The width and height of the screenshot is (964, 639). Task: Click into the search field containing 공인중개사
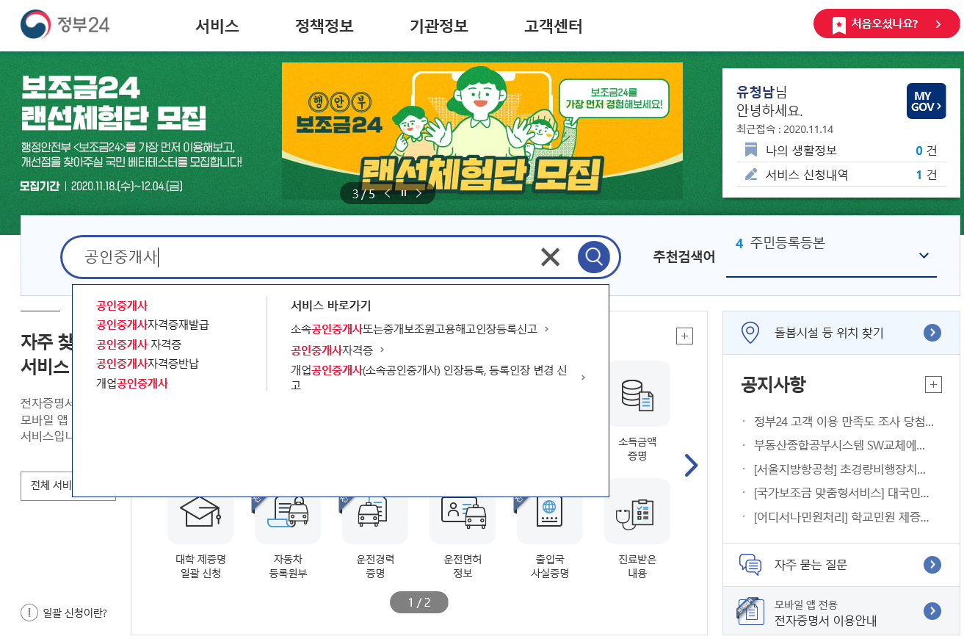[x=301, y=257]
